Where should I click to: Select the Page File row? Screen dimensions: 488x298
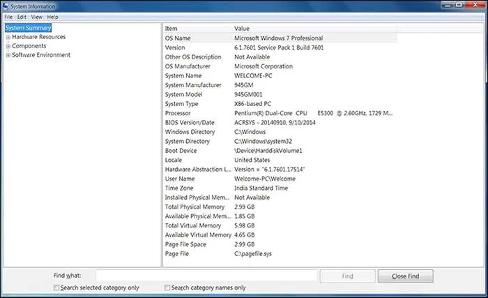[x=280, y=253]
